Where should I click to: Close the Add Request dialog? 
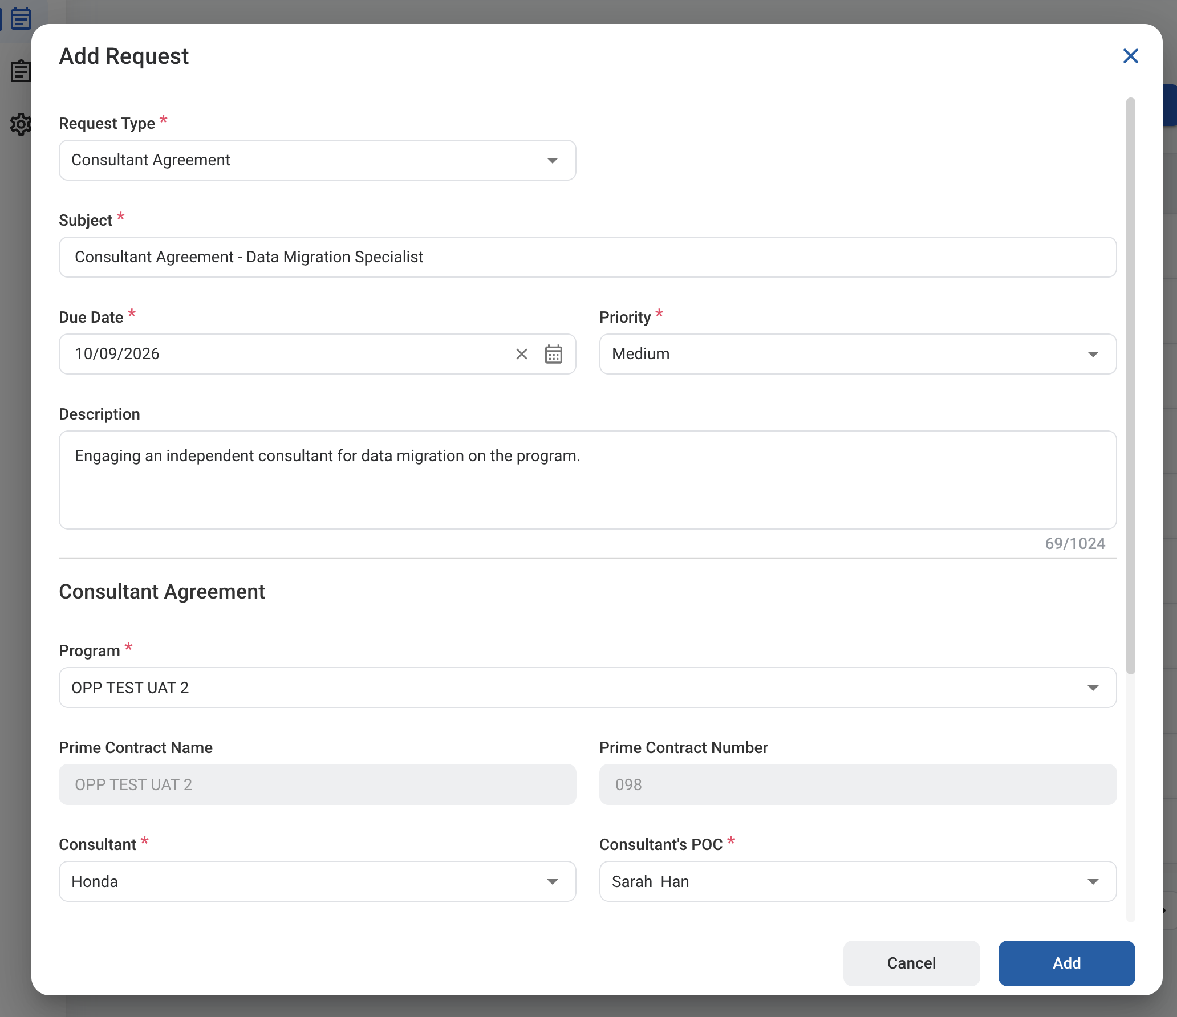click(1130, 56)
